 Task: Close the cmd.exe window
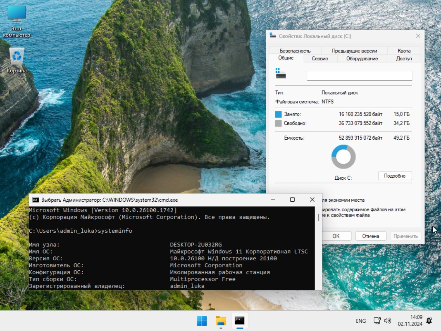[312, 200]
